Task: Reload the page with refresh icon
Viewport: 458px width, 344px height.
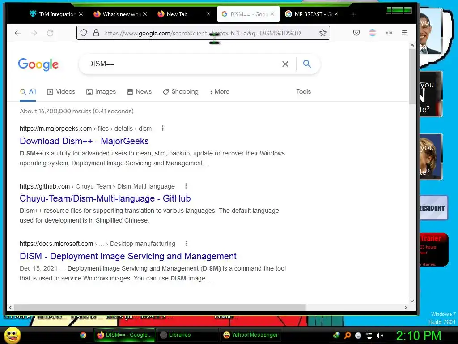Action: (x=50, y=33)
